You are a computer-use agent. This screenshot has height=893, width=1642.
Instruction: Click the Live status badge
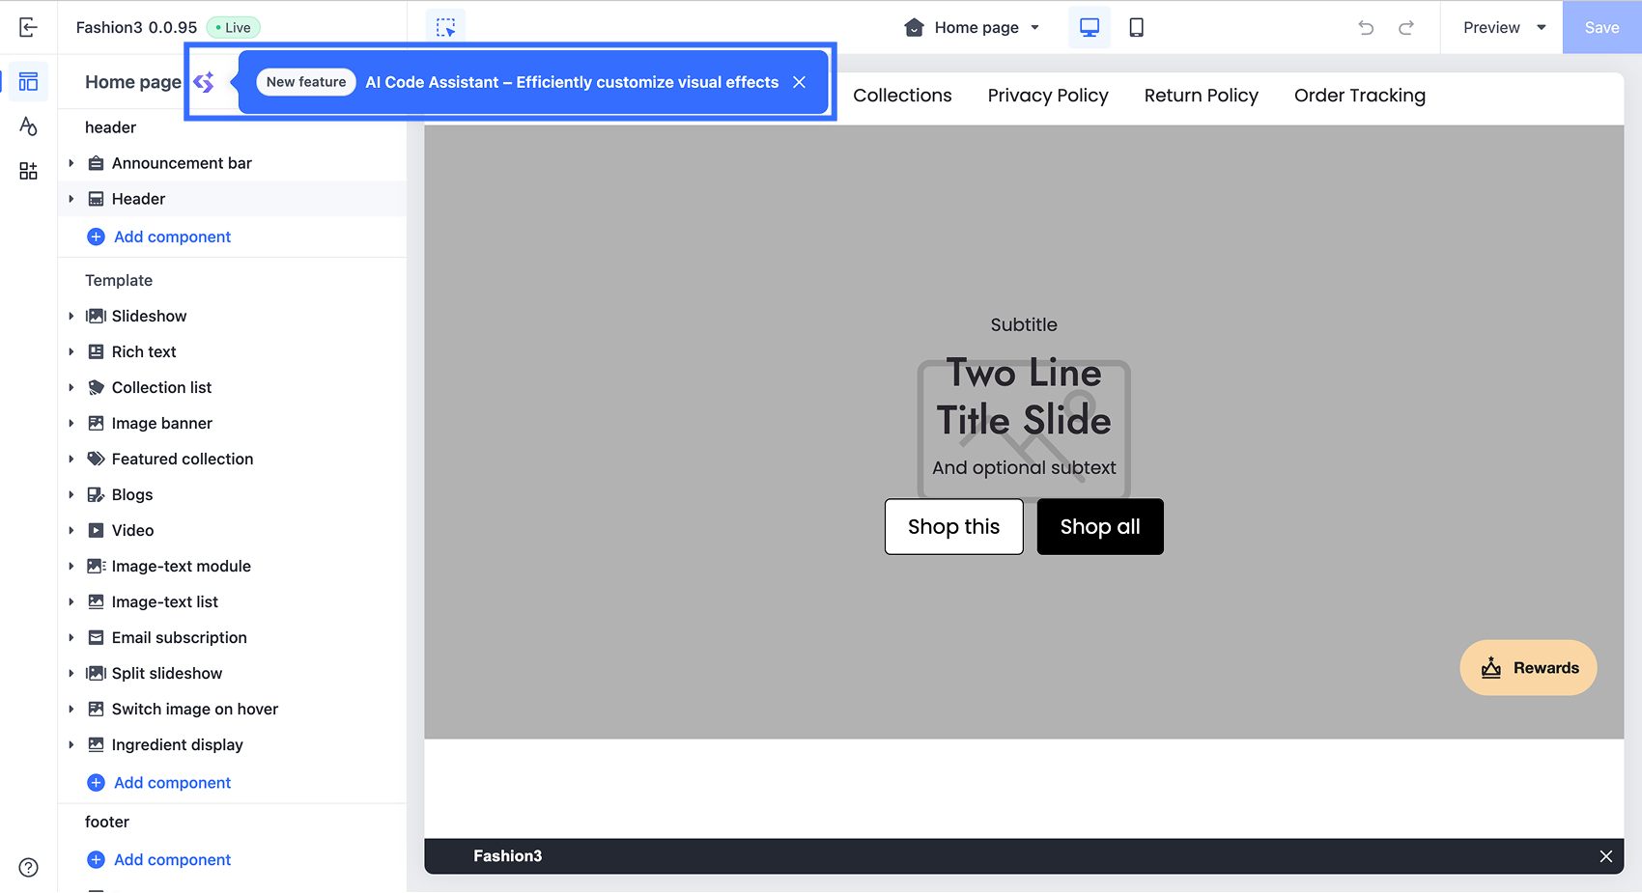point(234,27)
